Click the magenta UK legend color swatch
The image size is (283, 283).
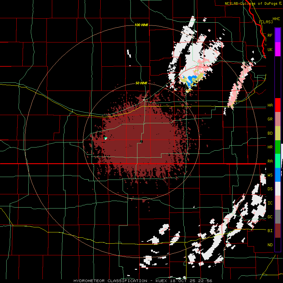pos(278,49)
